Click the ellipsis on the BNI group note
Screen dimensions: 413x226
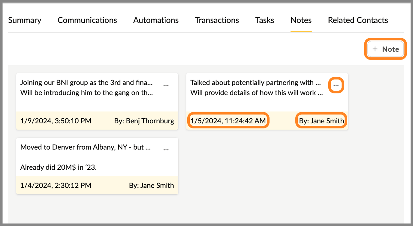pyautogui.click(x=166, y=85)
